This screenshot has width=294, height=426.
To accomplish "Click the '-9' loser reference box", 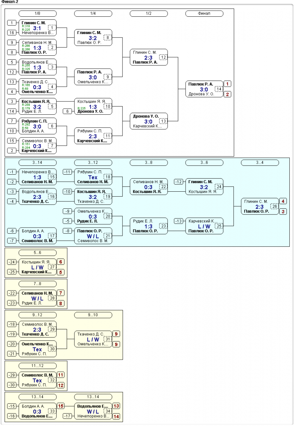I will (x=68, y=211).
